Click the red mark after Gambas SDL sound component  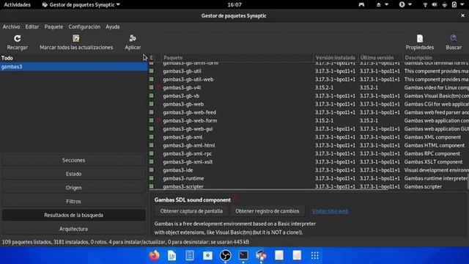[x=234, y=199]
